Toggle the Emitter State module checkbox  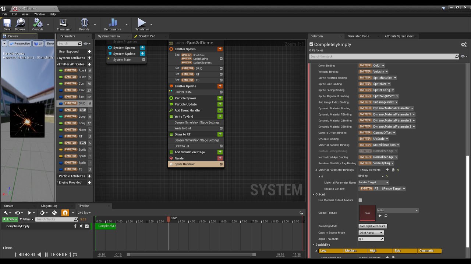point(221,92)
